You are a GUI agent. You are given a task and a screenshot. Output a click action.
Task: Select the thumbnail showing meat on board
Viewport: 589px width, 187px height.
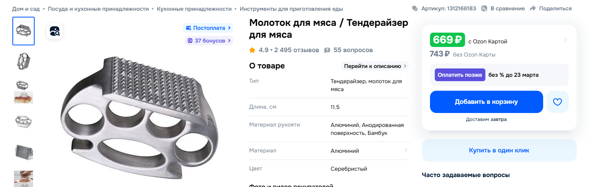pyautogui.click(x=24, y=91)
